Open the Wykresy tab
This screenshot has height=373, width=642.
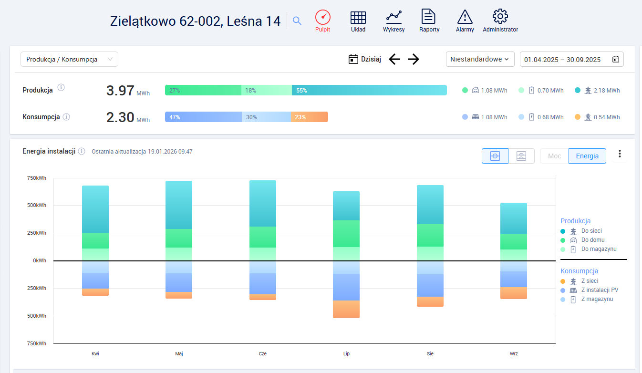click(x=393, y=21)
